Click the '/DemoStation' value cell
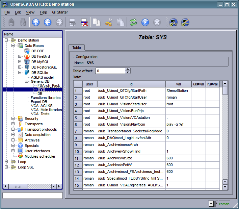 (x=178, y=90)
